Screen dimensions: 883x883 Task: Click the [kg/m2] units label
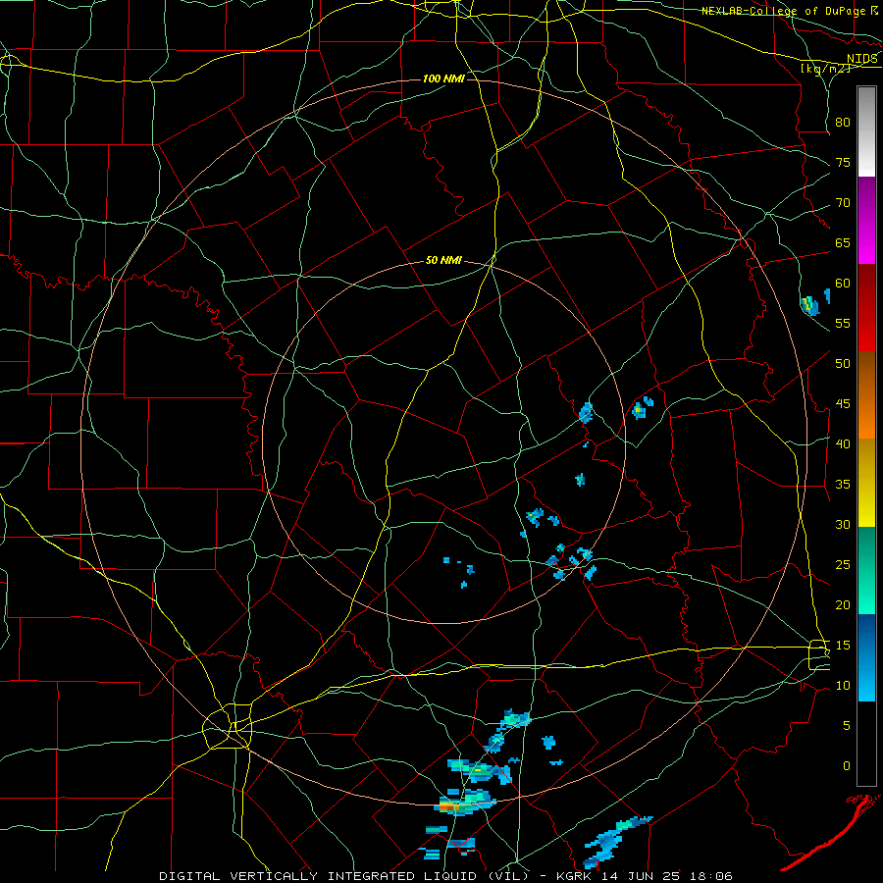pos(825,69)
